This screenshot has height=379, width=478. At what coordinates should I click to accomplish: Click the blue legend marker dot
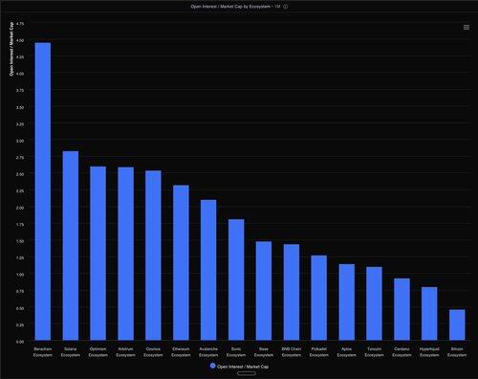tap(213, 366)
